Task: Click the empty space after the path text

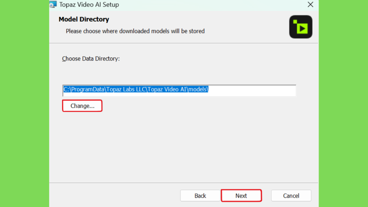Action: (252, 91)
